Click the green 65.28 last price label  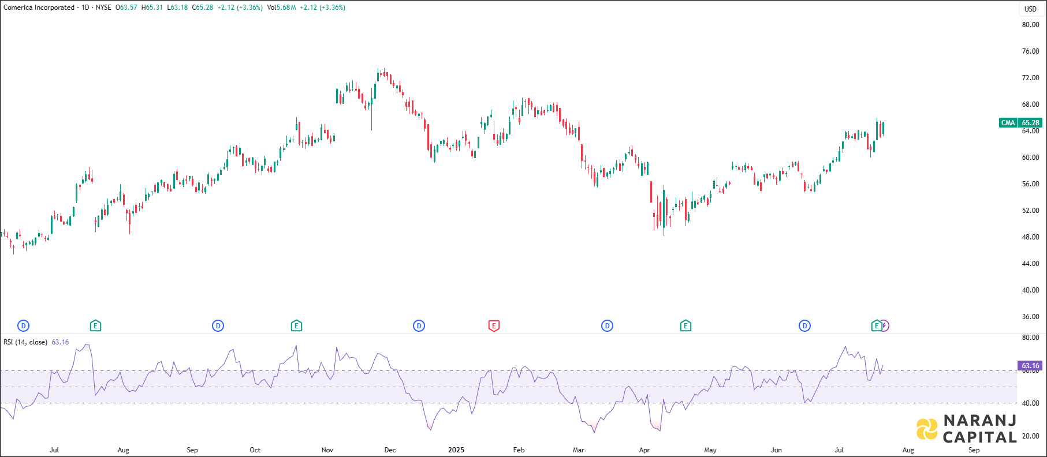1030,123
